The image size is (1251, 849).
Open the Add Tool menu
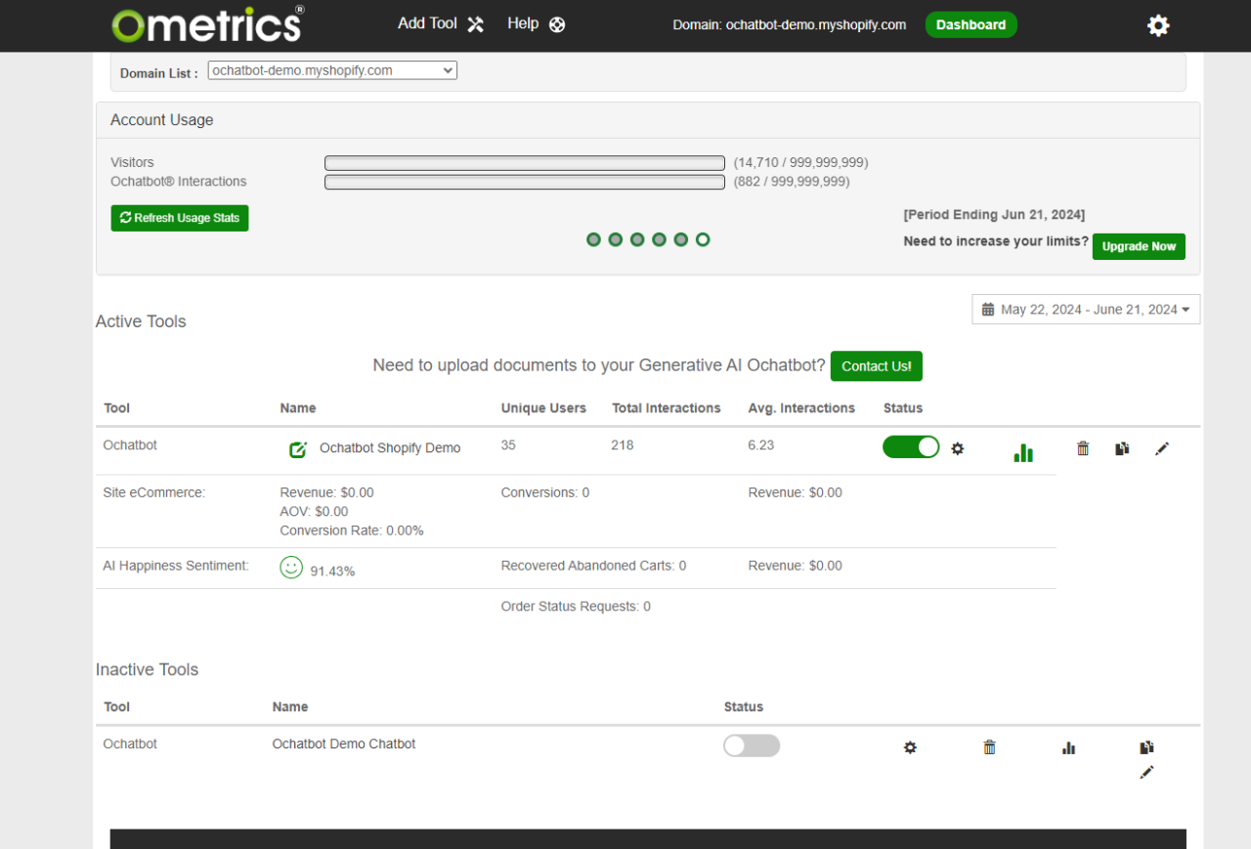pyautogui.click(x=439, y=23)
